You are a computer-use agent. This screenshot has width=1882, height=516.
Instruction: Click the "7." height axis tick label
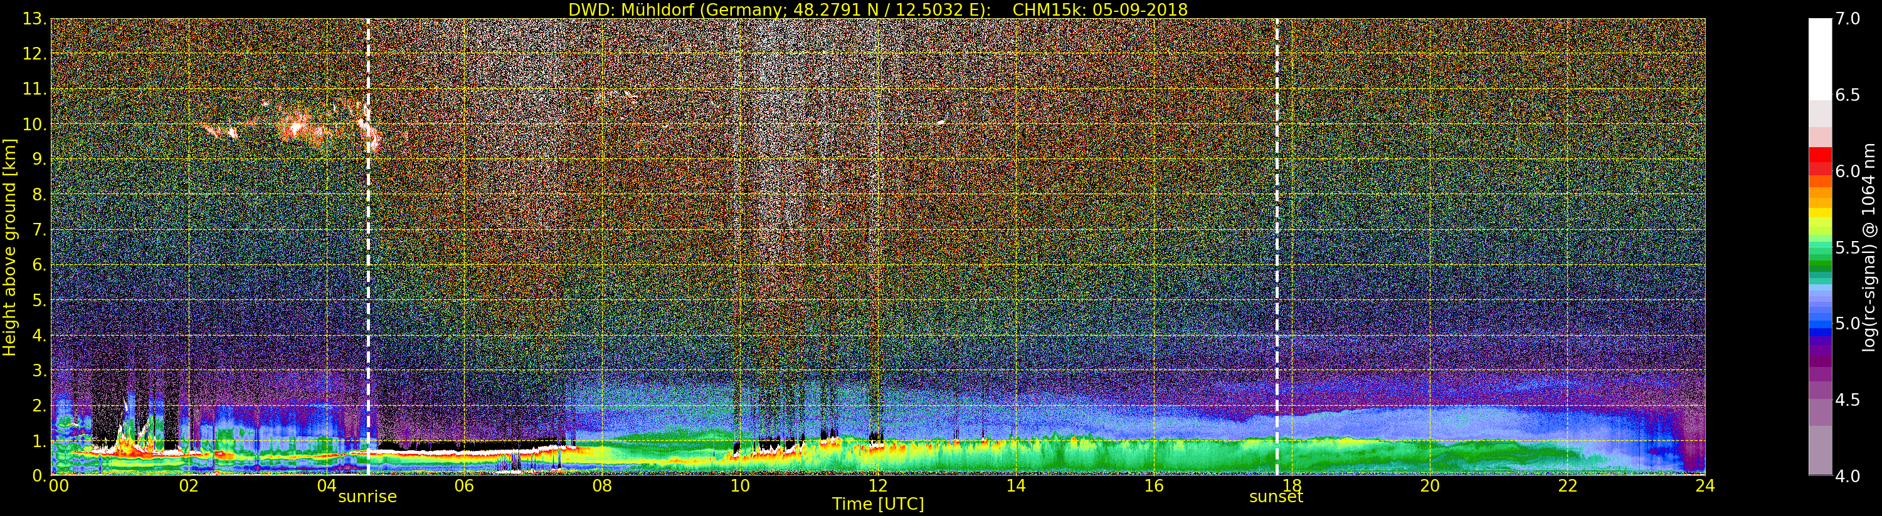39,230
